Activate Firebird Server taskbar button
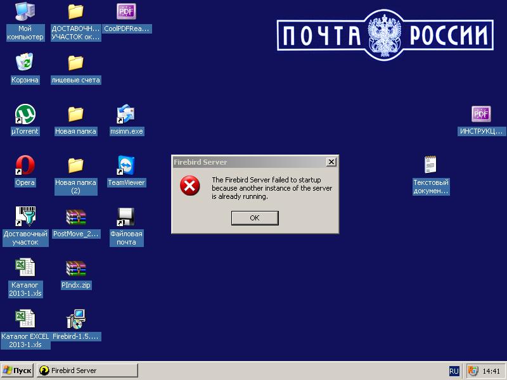Screen dimensions: 507x380 (87, 370)
